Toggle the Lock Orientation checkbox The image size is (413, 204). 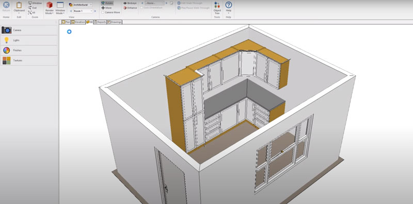[141, 8]
